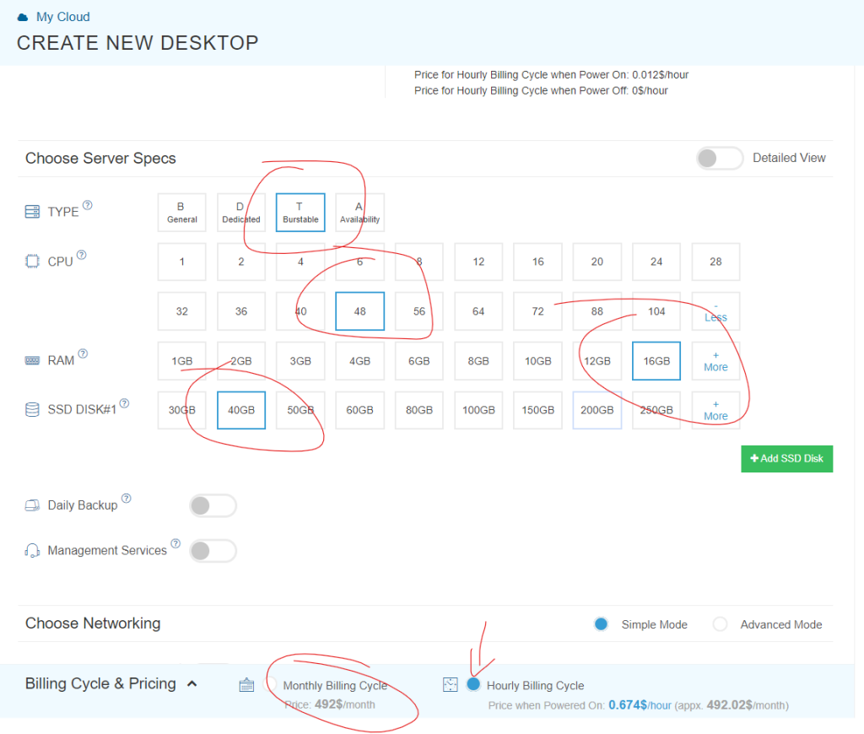Click the Daily Backup help icon
Screen dimensions: 864x734
tap(127, 499)
